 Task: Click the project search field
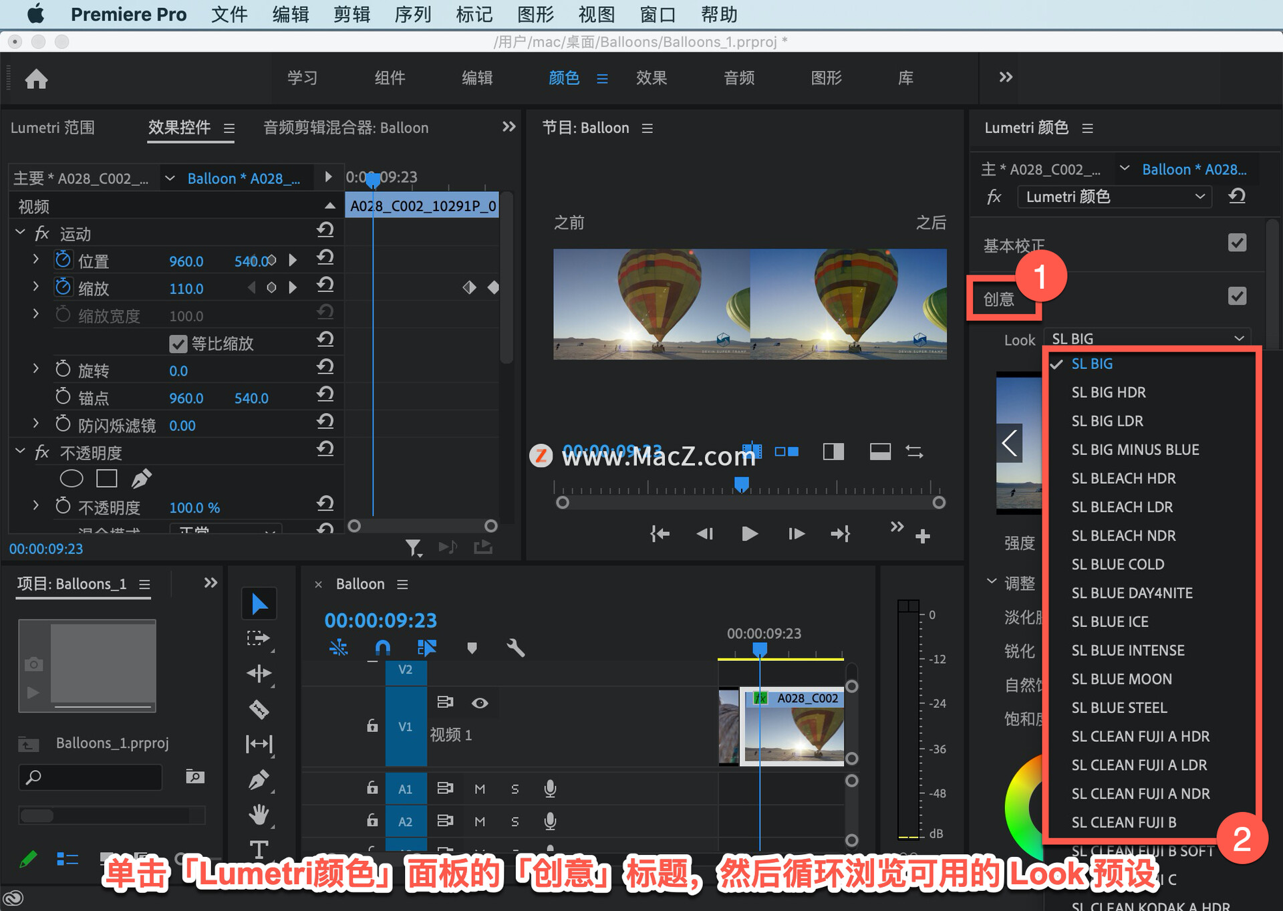coord(91,777)
